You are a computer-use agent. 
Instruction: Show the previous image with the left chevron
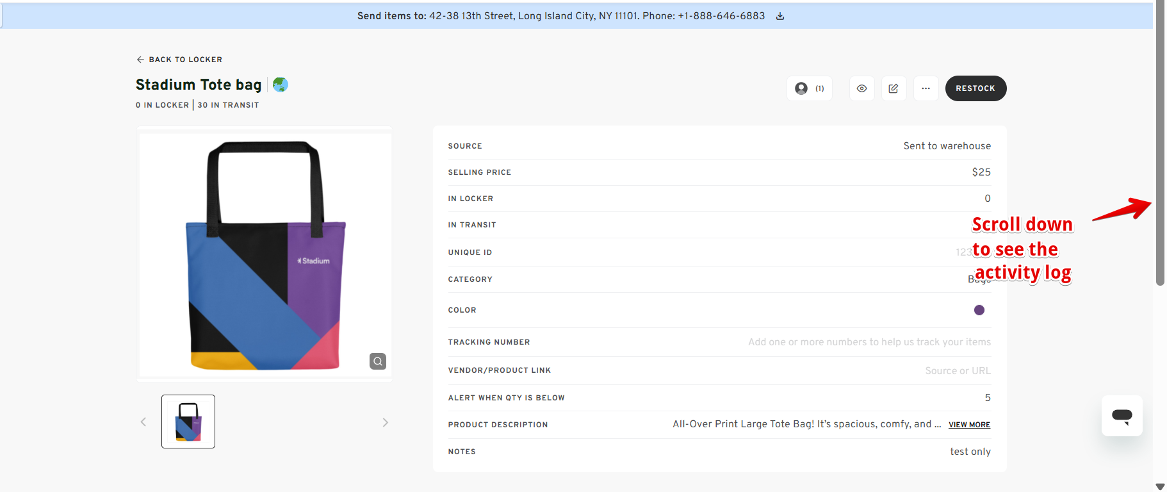[143, 422]
